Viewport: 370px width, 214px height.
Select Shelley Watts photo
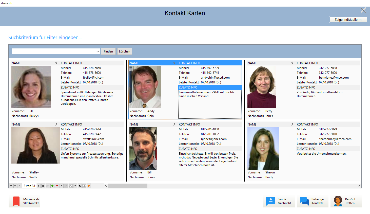[36, 145]
